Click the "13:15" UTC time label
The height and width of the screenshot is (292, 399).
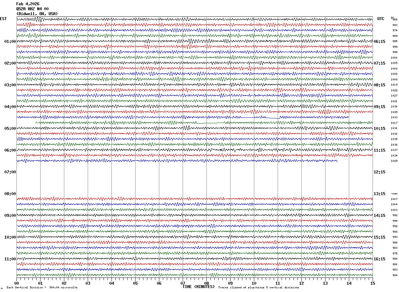pos(380,194)
